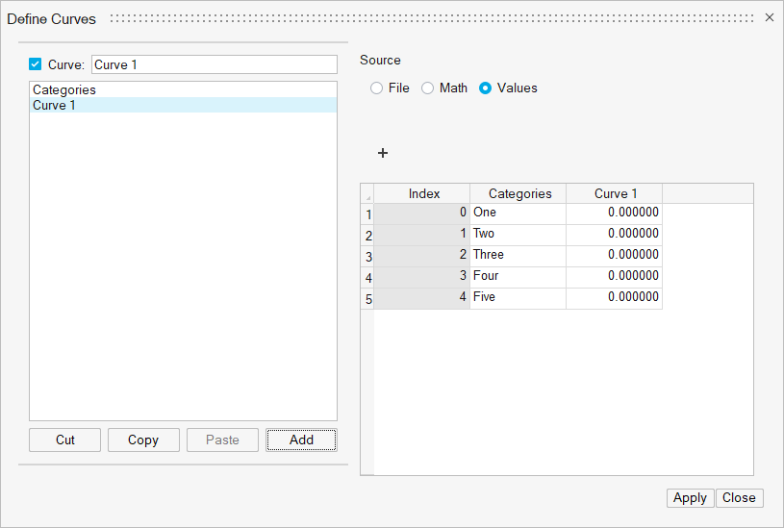Click the Apply button
This screenshot has width=784, height=528.
click(690, 498)
